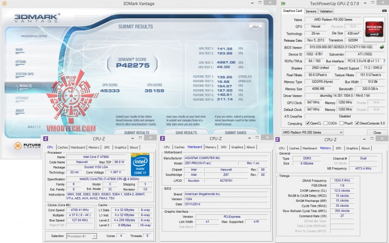Image resolution: width=389 pixels, height=243 pixels.
Task: Click the Memory Type field DDR3 in CPU-Z
Action: pyautogui.click(x=307, y=158)
